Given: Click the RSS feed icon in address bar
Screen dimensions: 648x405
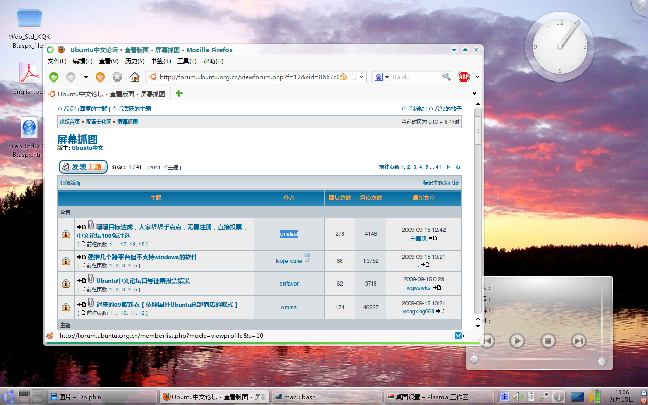Looking at the screenshot, I should tap(343, 77).
